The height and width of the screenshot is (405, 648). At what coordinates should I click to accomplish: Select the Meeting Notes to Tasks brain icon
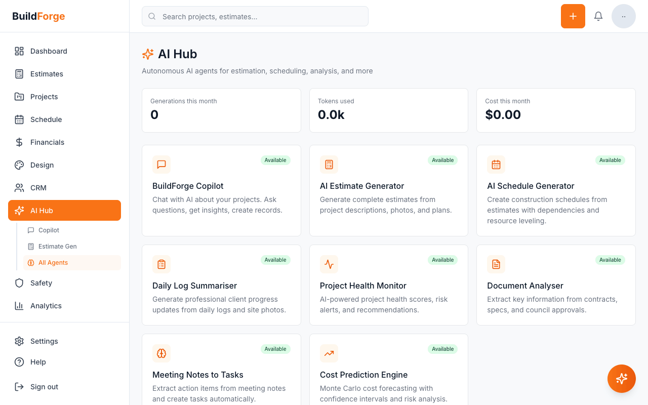tap(161, 353)
